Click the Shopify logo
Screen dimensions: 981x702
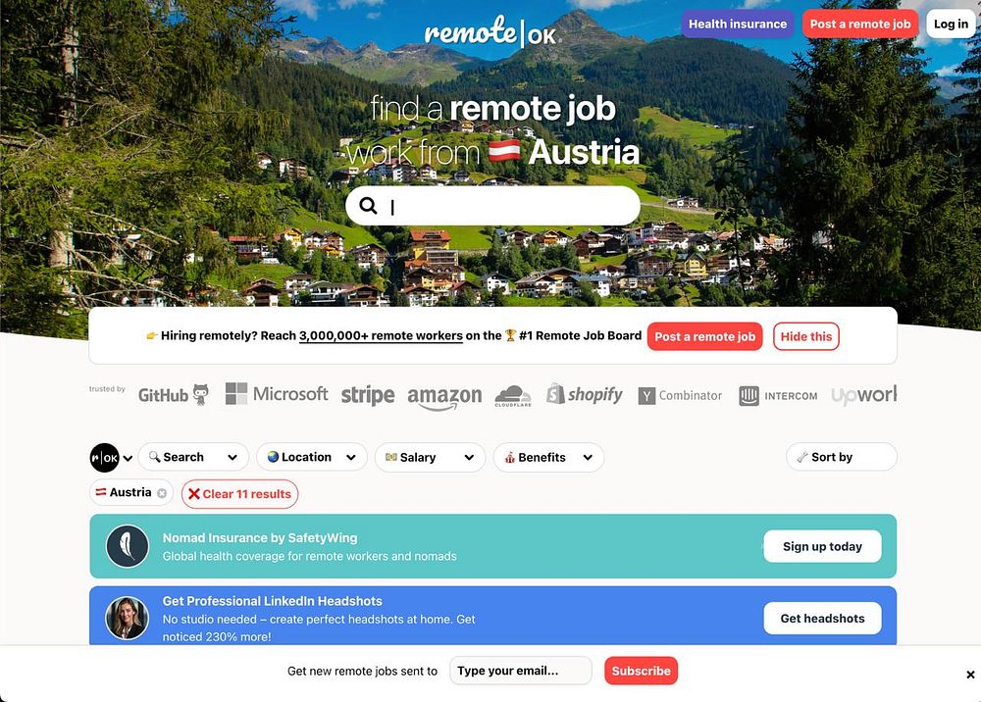click(585, 394)
